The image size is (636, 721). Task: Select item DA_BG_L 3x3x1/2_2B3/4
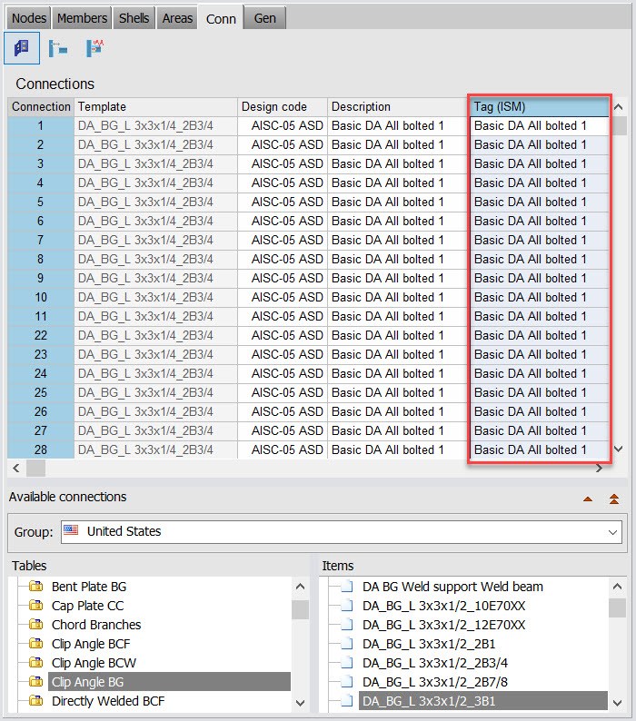(435, 663)
